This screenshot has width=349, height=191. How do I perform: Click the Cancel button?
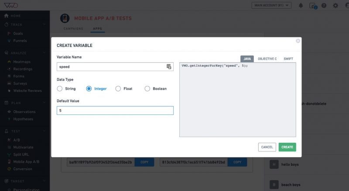pos(267,147)
